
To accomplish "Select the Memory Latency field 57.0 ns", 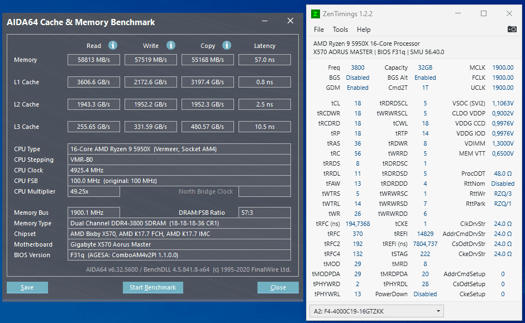I will pyautogui.click(x=265, y=60).
